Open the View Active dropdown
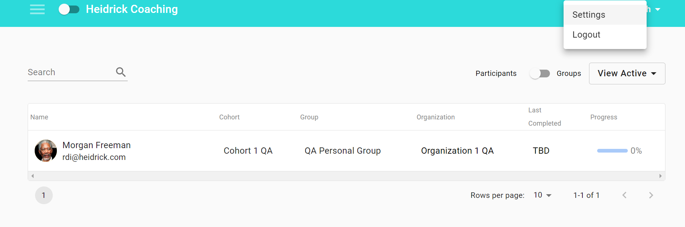The height and width of the screenshot is (227, 685). (627, 73)
